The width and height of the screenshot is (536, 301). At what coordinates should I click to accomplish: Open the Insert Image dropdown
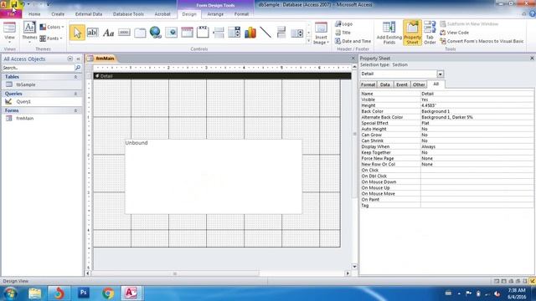[321, 40]
